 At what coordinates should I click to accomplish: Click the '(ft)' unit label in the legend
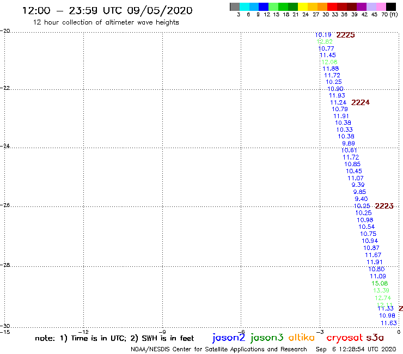point(394,14)
